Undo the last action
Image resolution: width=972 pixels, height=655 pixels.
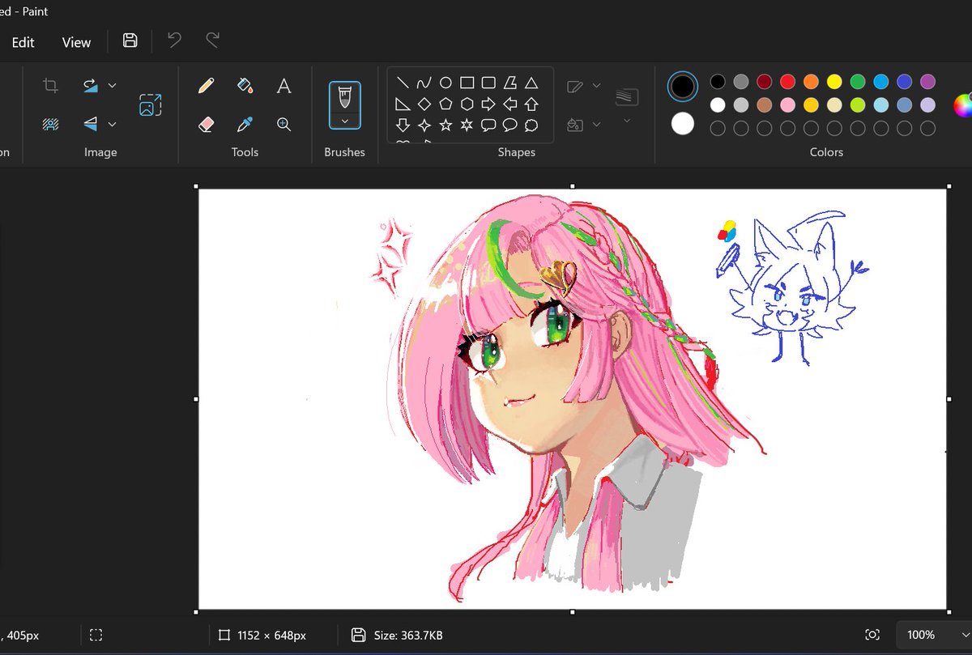pyautogui.click(x=174, y=40)
